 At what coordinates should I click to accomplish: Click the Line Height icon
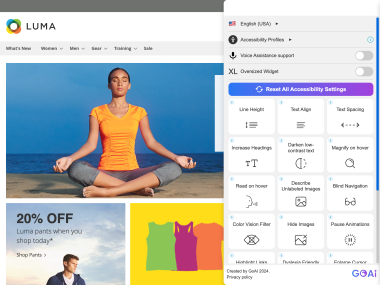click(x=251, y=125)
